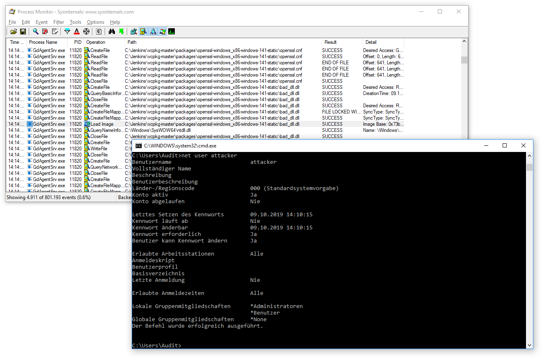Click the Path column header
This screenshot has width=542, height=358.
point(132,42)
